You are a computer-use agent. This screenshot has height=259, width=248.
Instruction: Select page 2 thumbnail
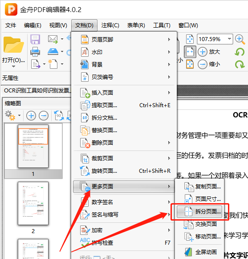pyautogui.click(x=33, y=203)
